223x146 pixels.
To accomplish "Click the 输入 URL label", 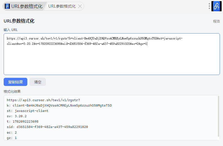I will [x=10, y=30].
